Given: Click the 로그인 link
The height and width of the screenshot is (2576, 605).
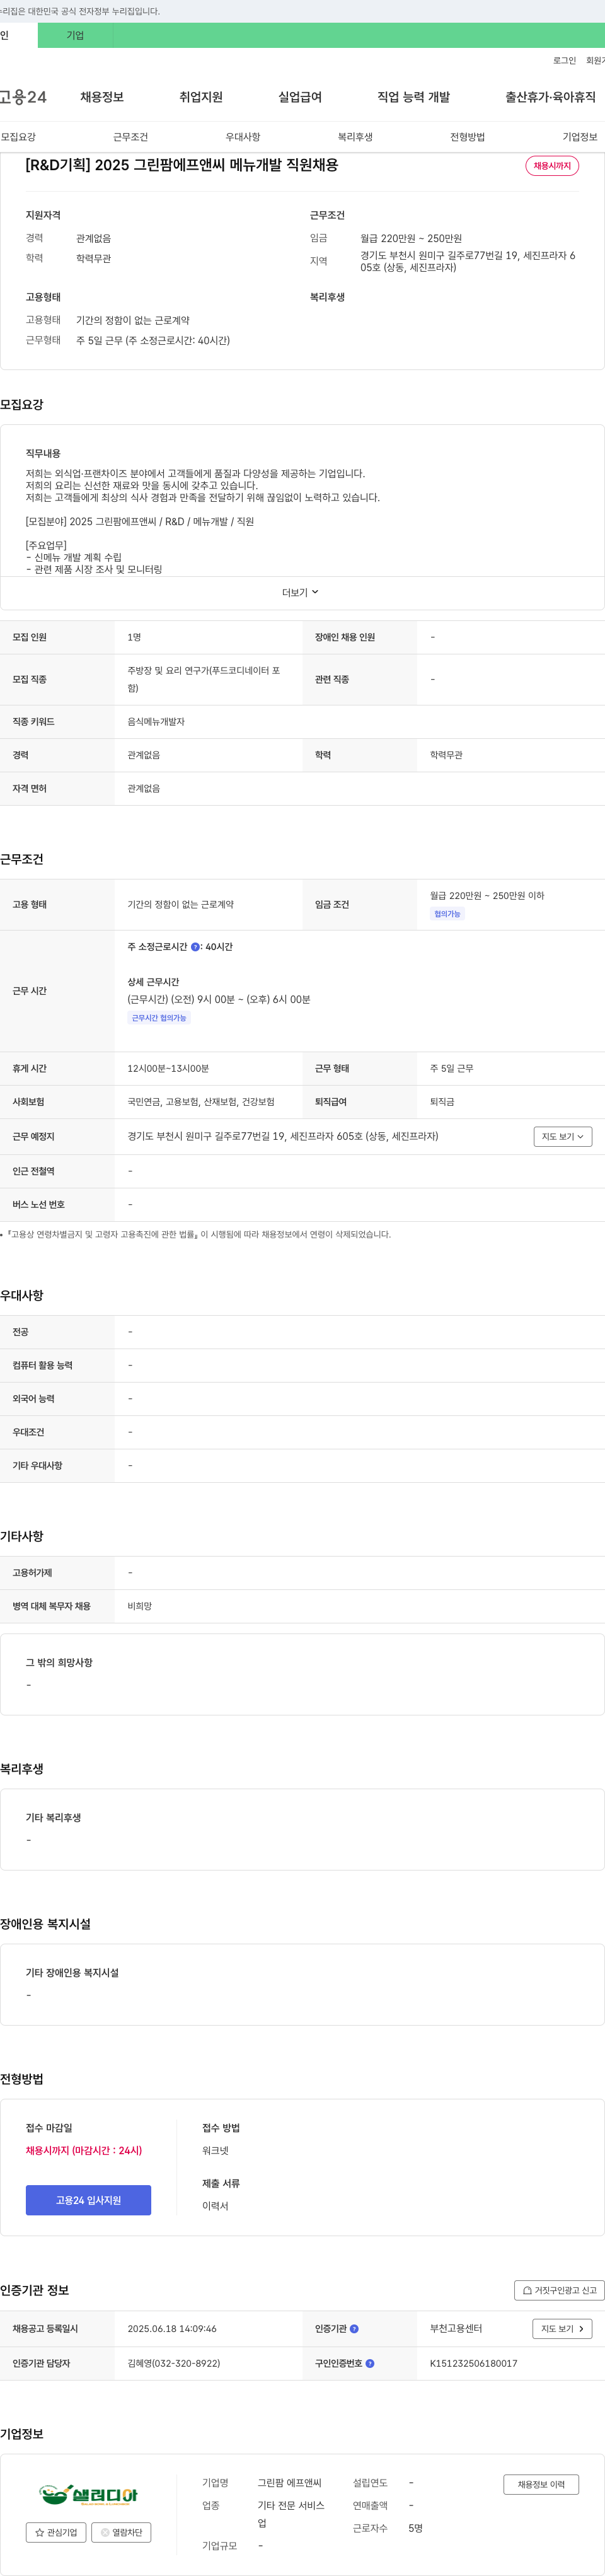Looking at the screenshot, I should pos(564,61).
